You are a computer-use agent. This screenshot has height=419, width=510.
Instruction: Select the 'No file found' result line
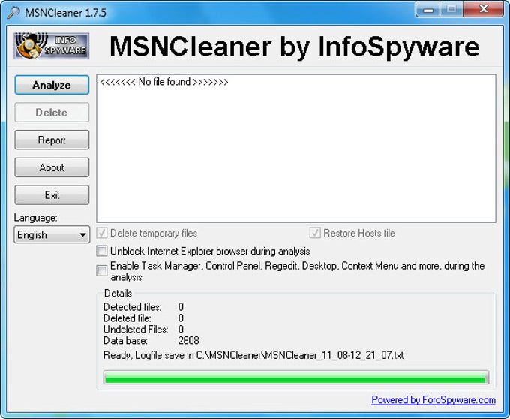tap(164, 82)
